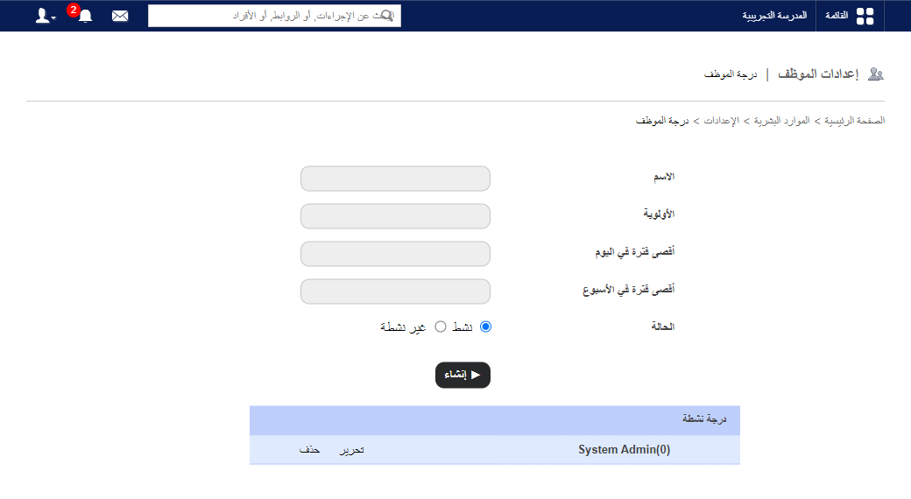Click the employee settings heading icon
The width and height of the screenshot is (911, 499).
pos(876,74)
